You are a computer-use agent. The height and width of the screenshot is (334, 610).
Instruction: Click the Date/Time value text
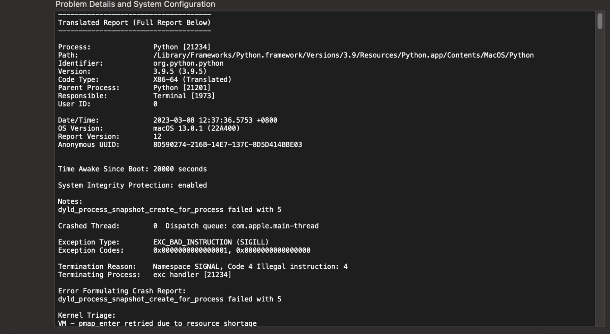[215, 120]
